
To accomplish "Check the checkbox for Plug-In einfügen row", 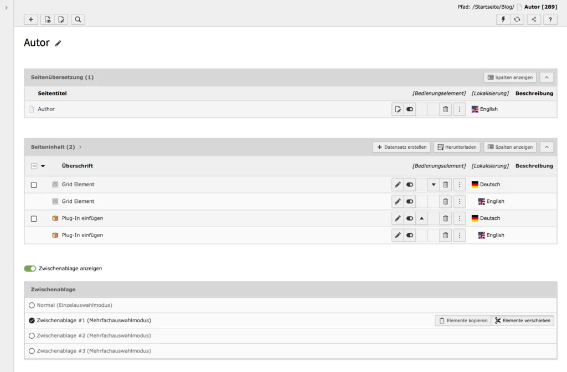I will [x=34, y=218].
